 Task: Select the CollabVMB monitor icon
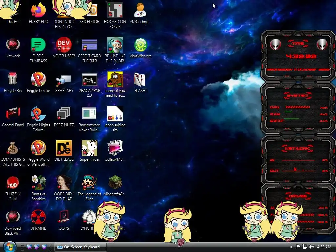(115, 151)
